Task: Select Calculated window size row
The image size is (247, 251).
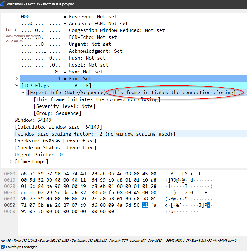Action: [x=58, y=127]
